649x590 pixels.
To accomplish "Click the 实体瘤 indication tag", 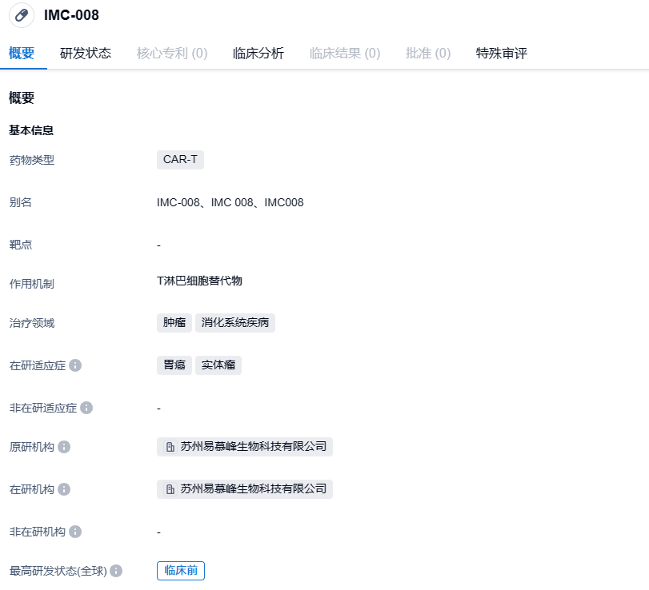I will (x=218, y=365).
